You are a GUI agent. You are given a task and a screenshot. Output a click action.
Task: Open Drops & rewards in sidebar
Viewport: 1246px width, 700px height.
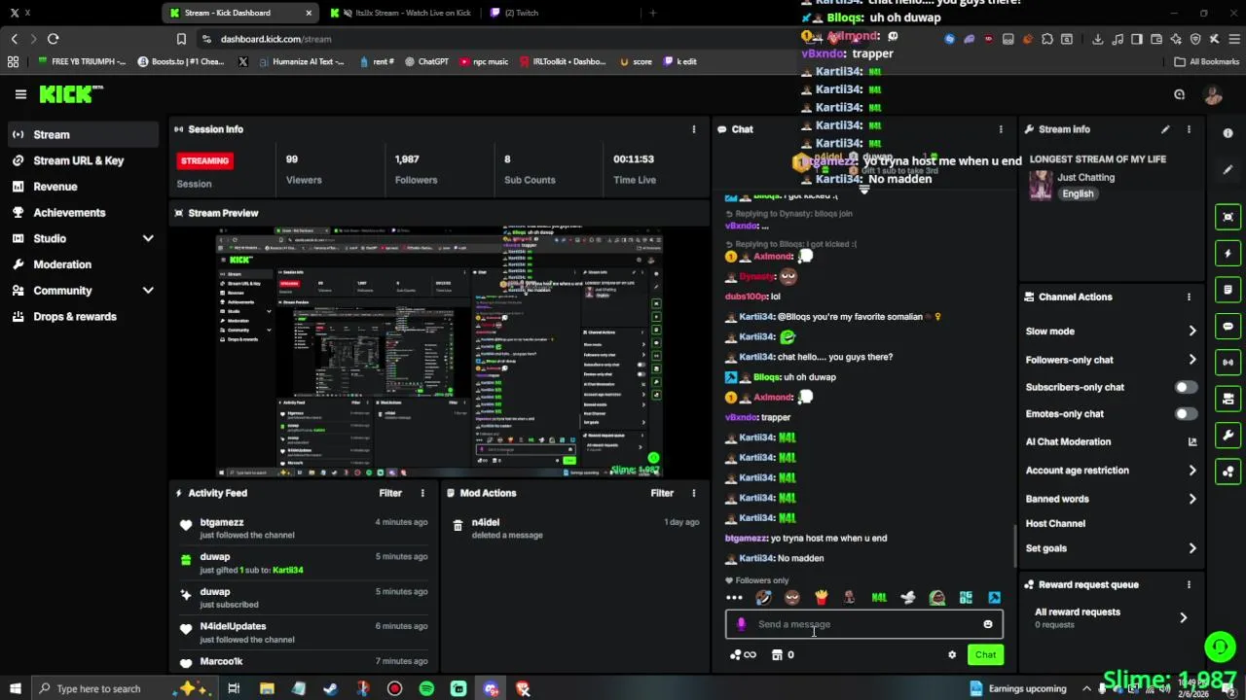point(82,316)
